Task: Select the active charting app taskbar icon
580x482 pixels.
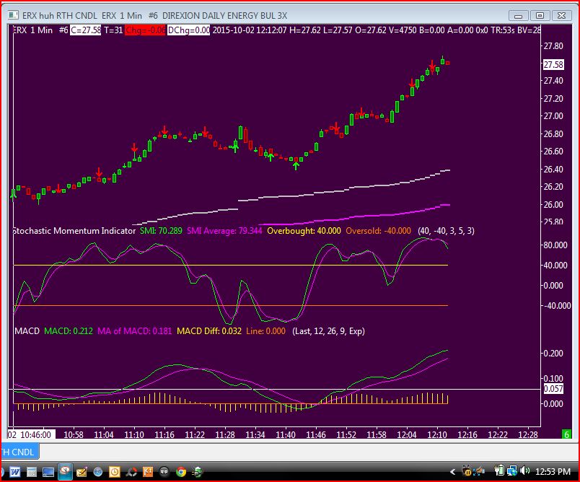Action: [x=65, y=471]
